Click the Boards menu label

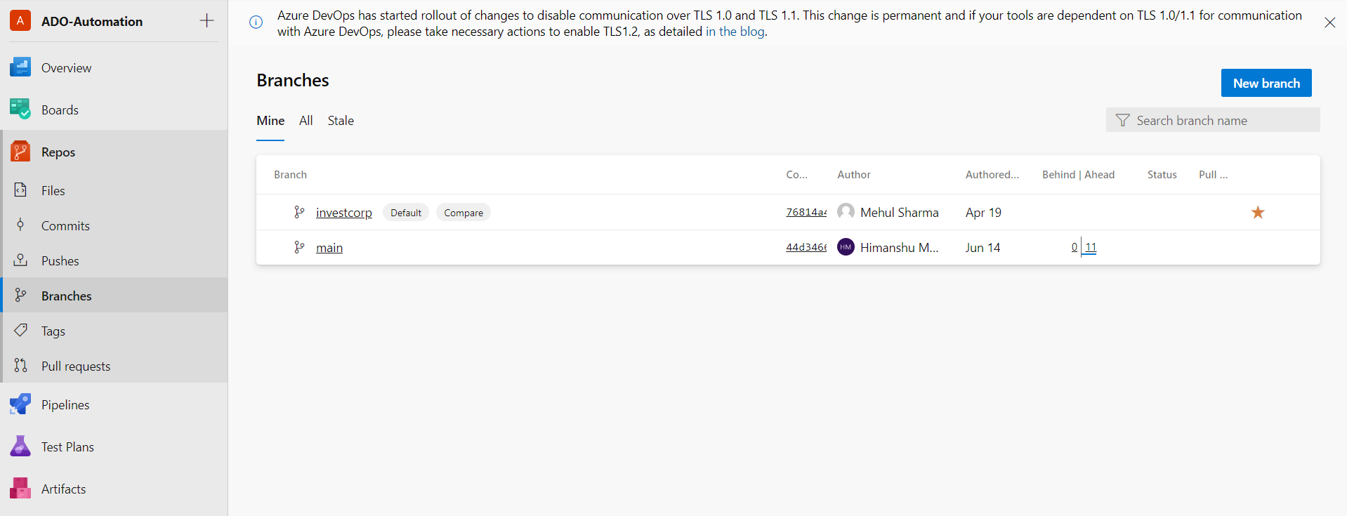pyautogui.click(x=60, y=110)
